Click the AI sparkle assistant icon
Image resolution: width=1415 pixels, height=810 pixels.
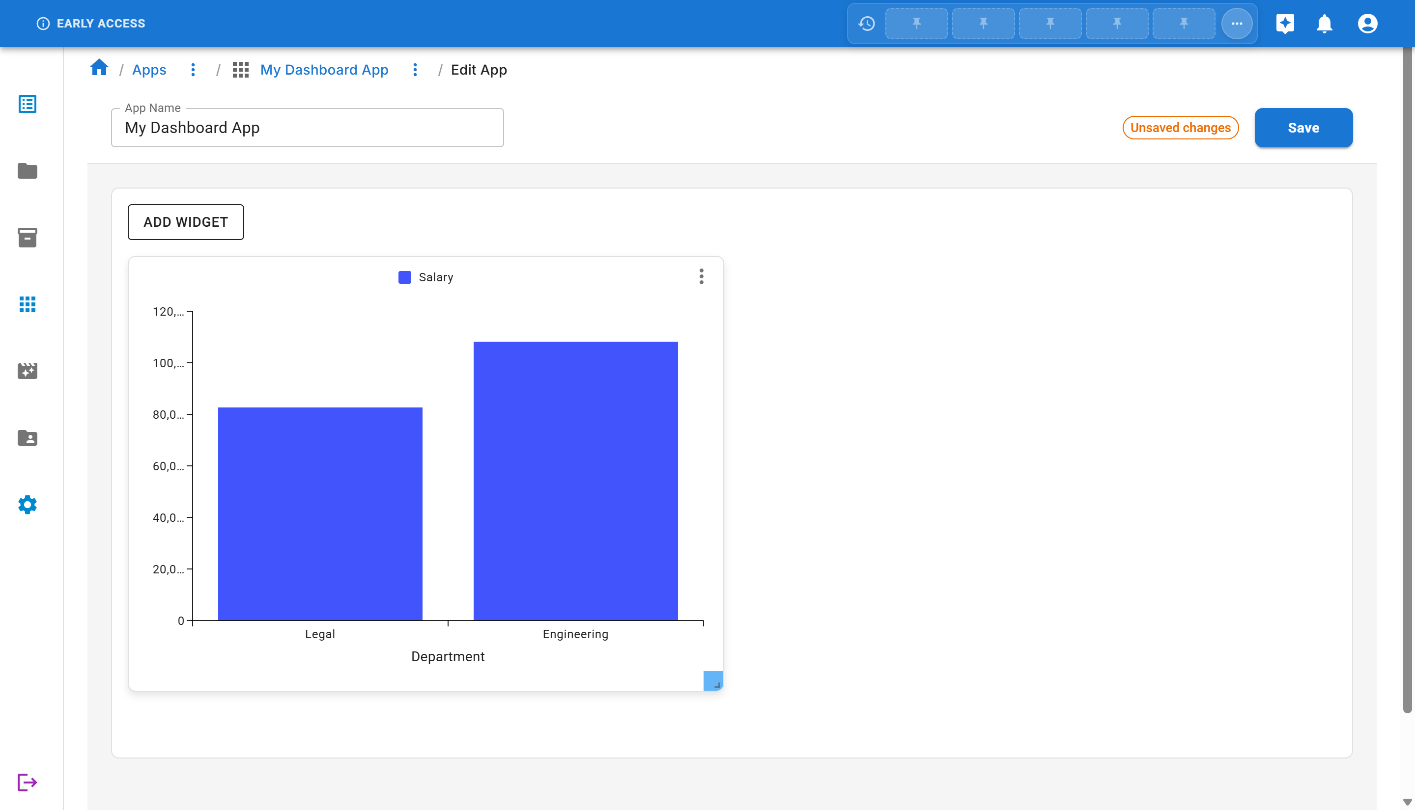pos(1285,24)
